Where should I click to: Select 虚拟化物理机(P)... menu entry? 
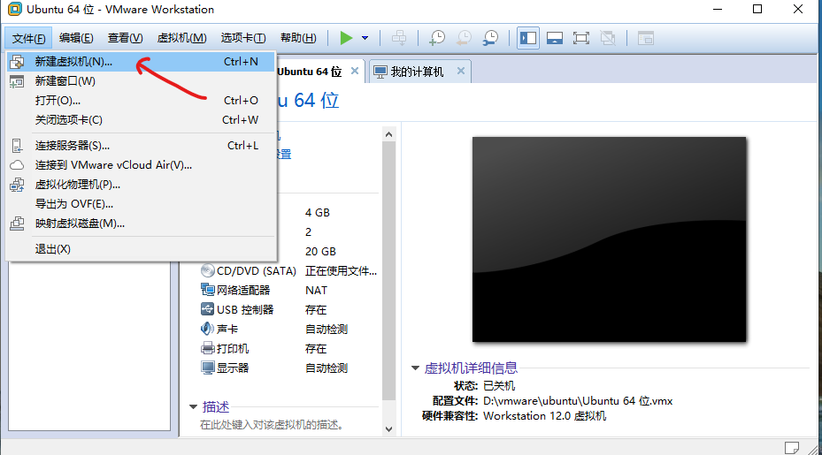click(x=141, y=185)
